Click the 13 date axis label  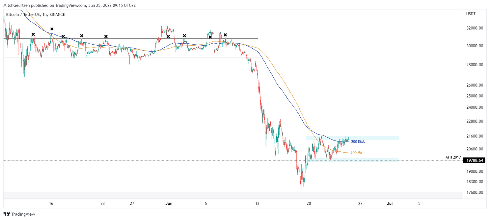point(257,204)
